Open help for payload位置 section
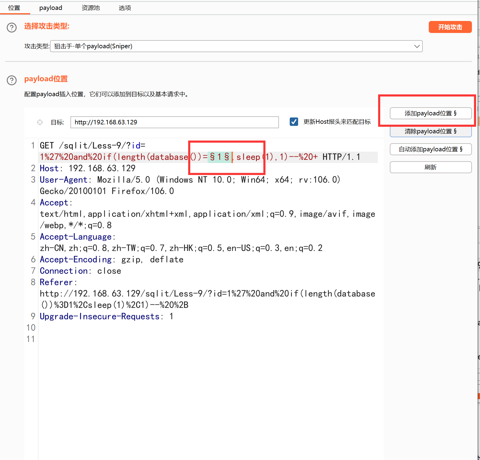Screen dimensions: 480x460 pos(12,80)
